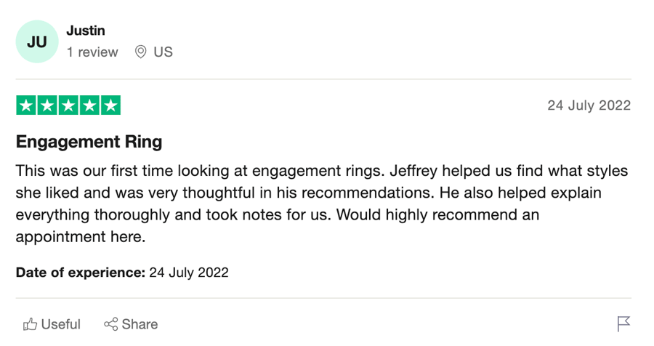Image resolution: width=654 pixels, height=346 pixels.
Task: Click the share network icon
Action: [111, 324]
